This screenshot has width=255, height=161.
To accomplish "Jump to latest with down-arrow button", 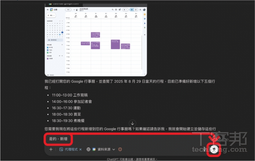I will [132, 123].
